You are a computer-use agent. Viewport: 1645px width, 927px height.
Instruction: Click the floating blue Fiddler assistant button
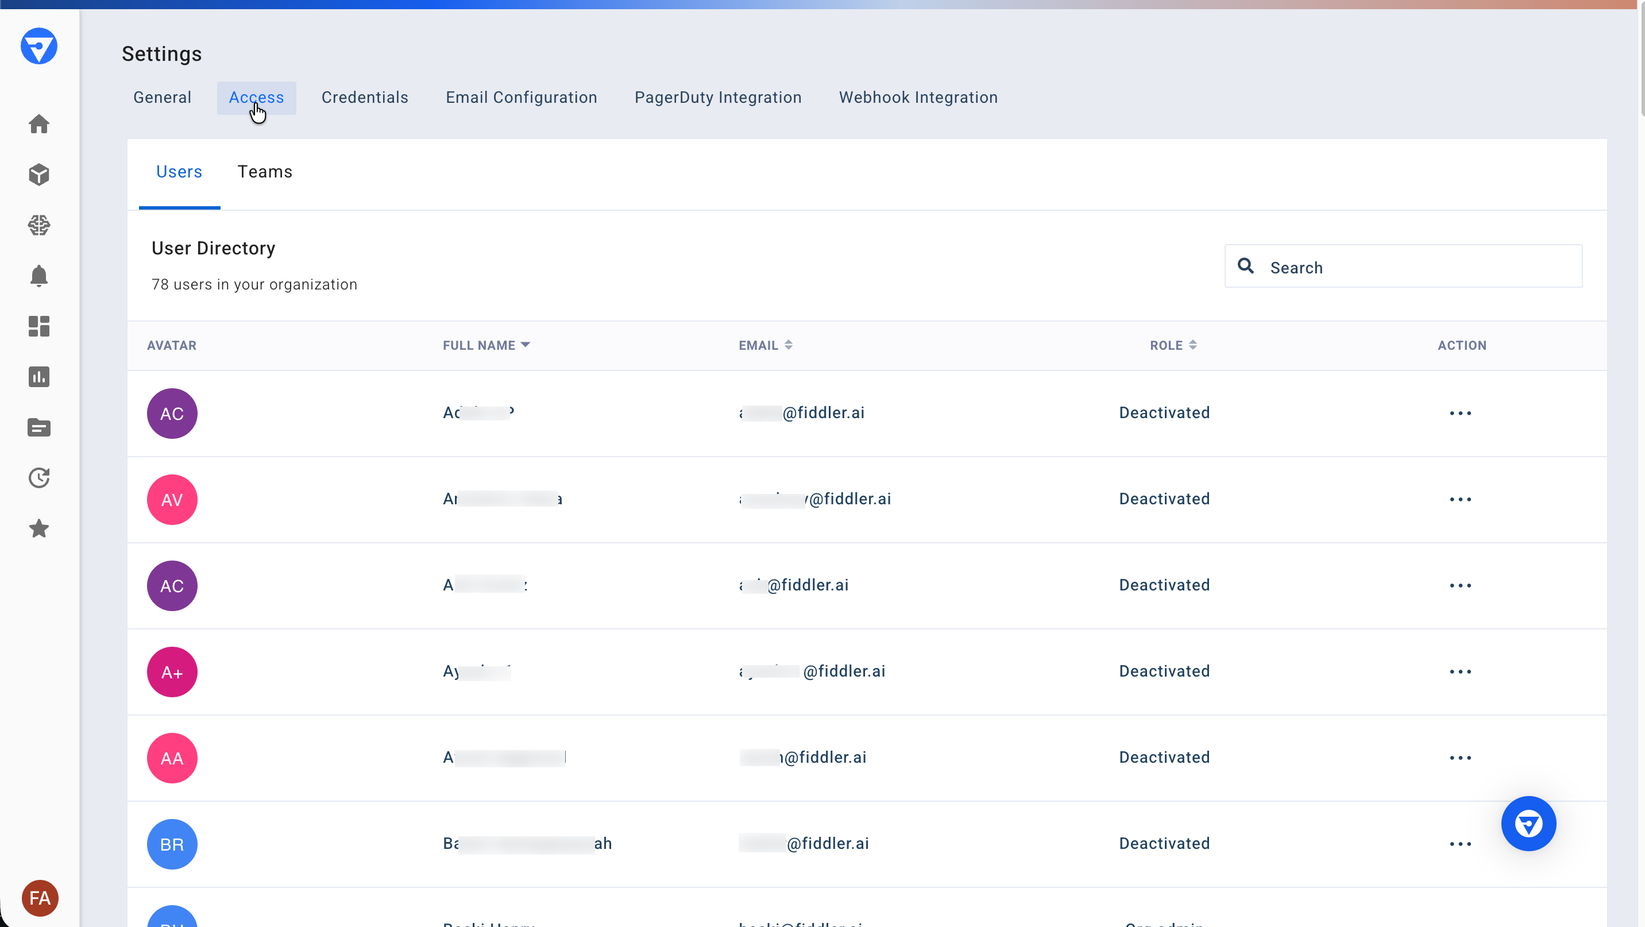tap(1529, 824)
